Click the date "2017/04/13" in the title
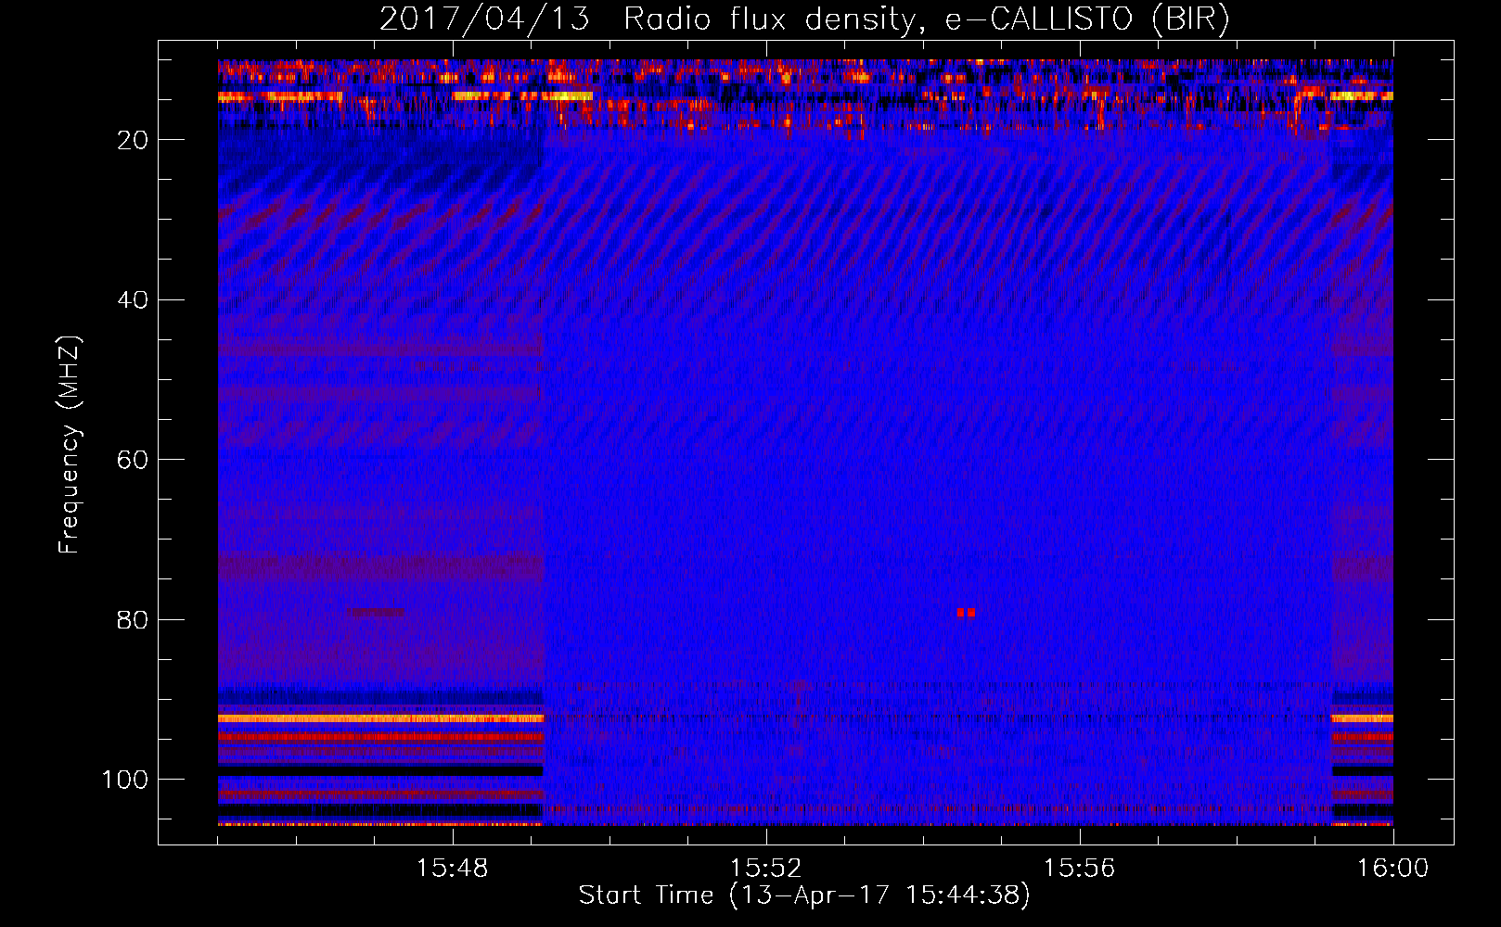 tap(484, 19)
